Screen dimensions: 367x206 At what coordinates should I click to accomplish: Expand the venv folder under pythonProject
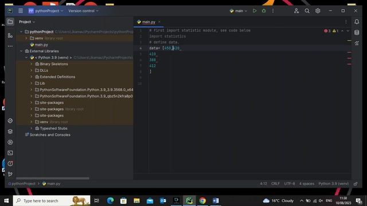[26, 38]
